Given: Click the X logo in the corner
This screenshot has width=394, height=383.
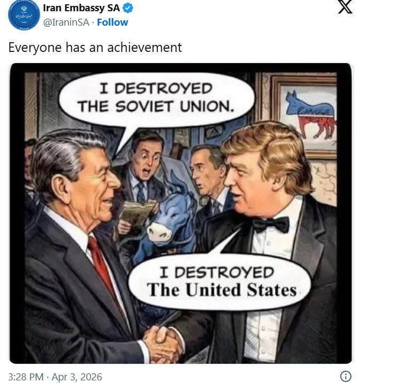Looking at the screenshot, I should click(x=345, y=6).
